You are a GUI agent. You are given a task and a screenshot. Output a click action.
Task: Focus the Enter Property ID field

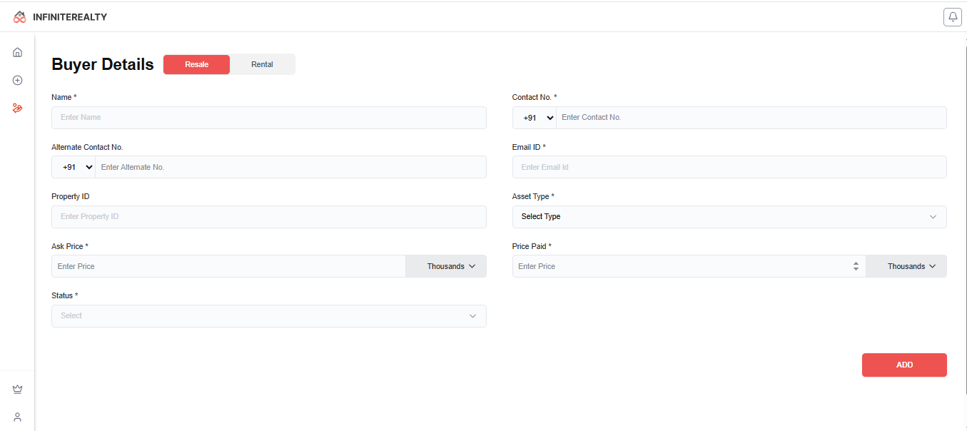tap(269, 217)
